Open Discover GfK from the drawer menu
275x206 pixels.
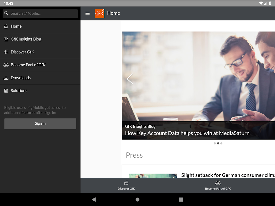point(40,52)
